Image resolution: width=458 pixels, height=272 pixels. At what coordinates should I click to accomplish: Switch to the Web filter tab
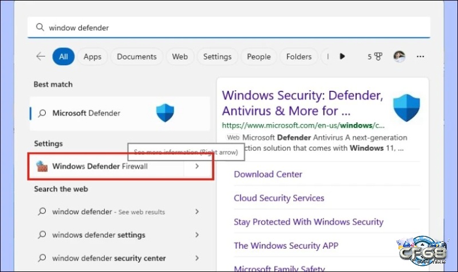(180, 57)
